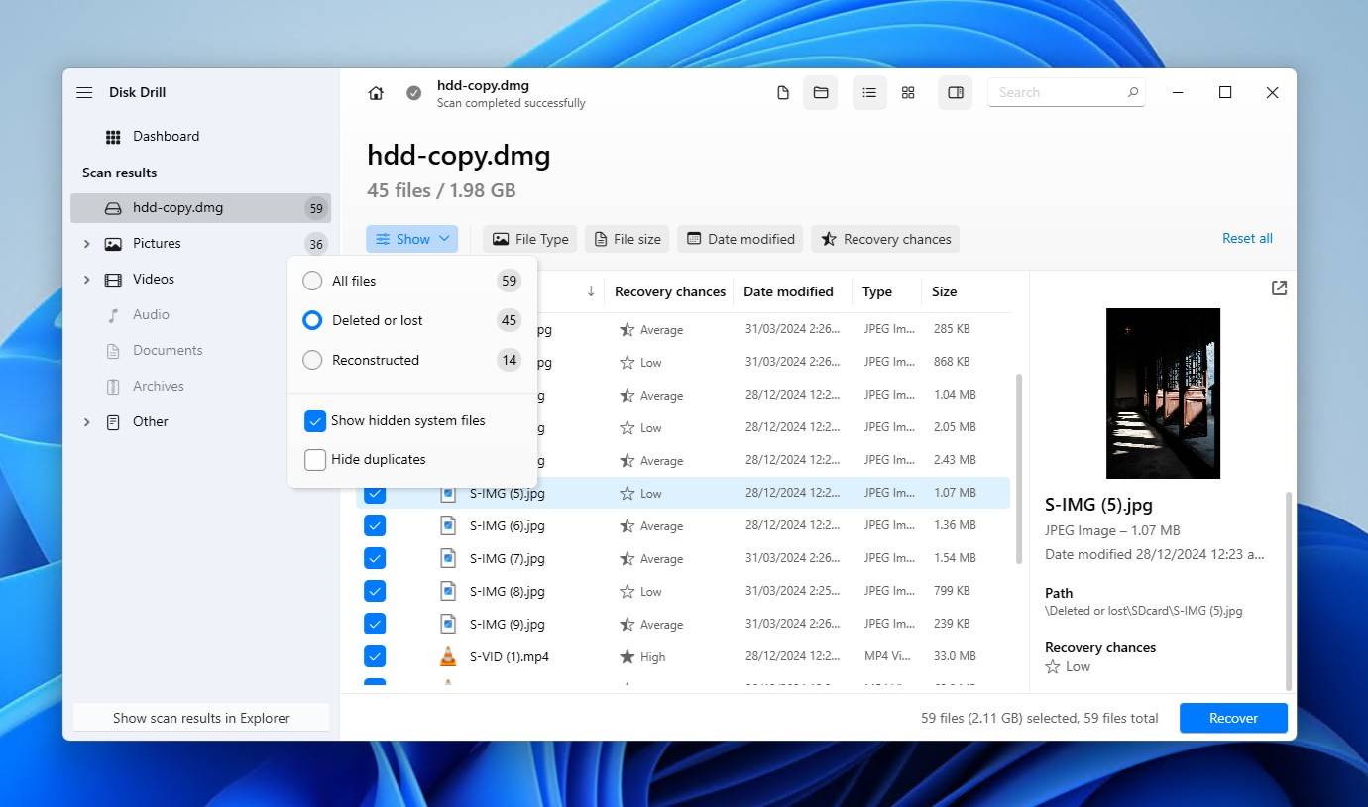Go to the Home icon in the toolbar
The image size is (1368, 807).
click(376, 93)
